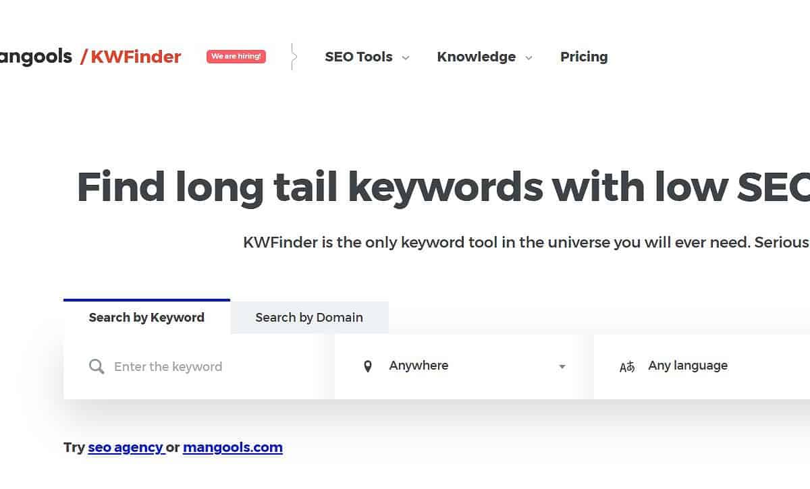Screen dimensions: 810x489
Task: Click the chevron separator beside hiring badge
Action: tap(293, 57)
